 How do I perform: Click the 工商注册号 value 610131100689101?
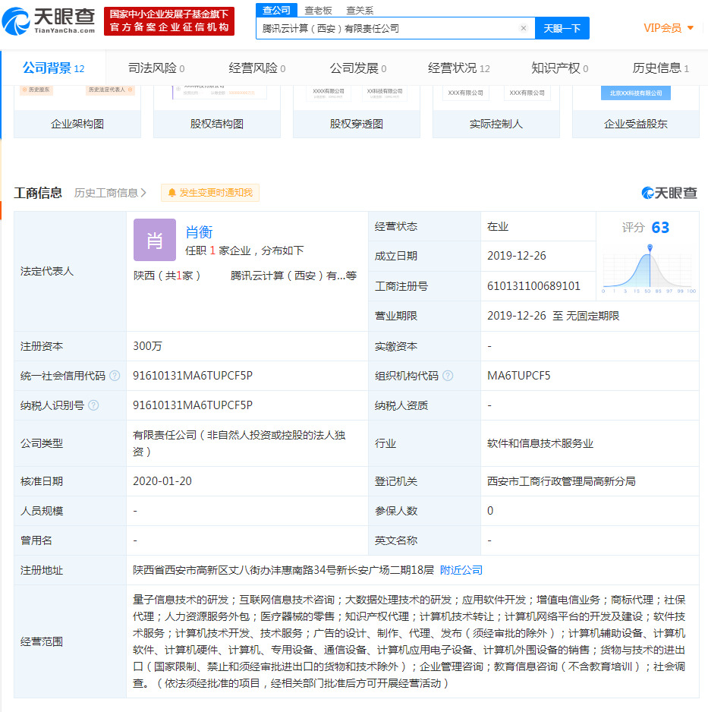(x=533, y=286)
